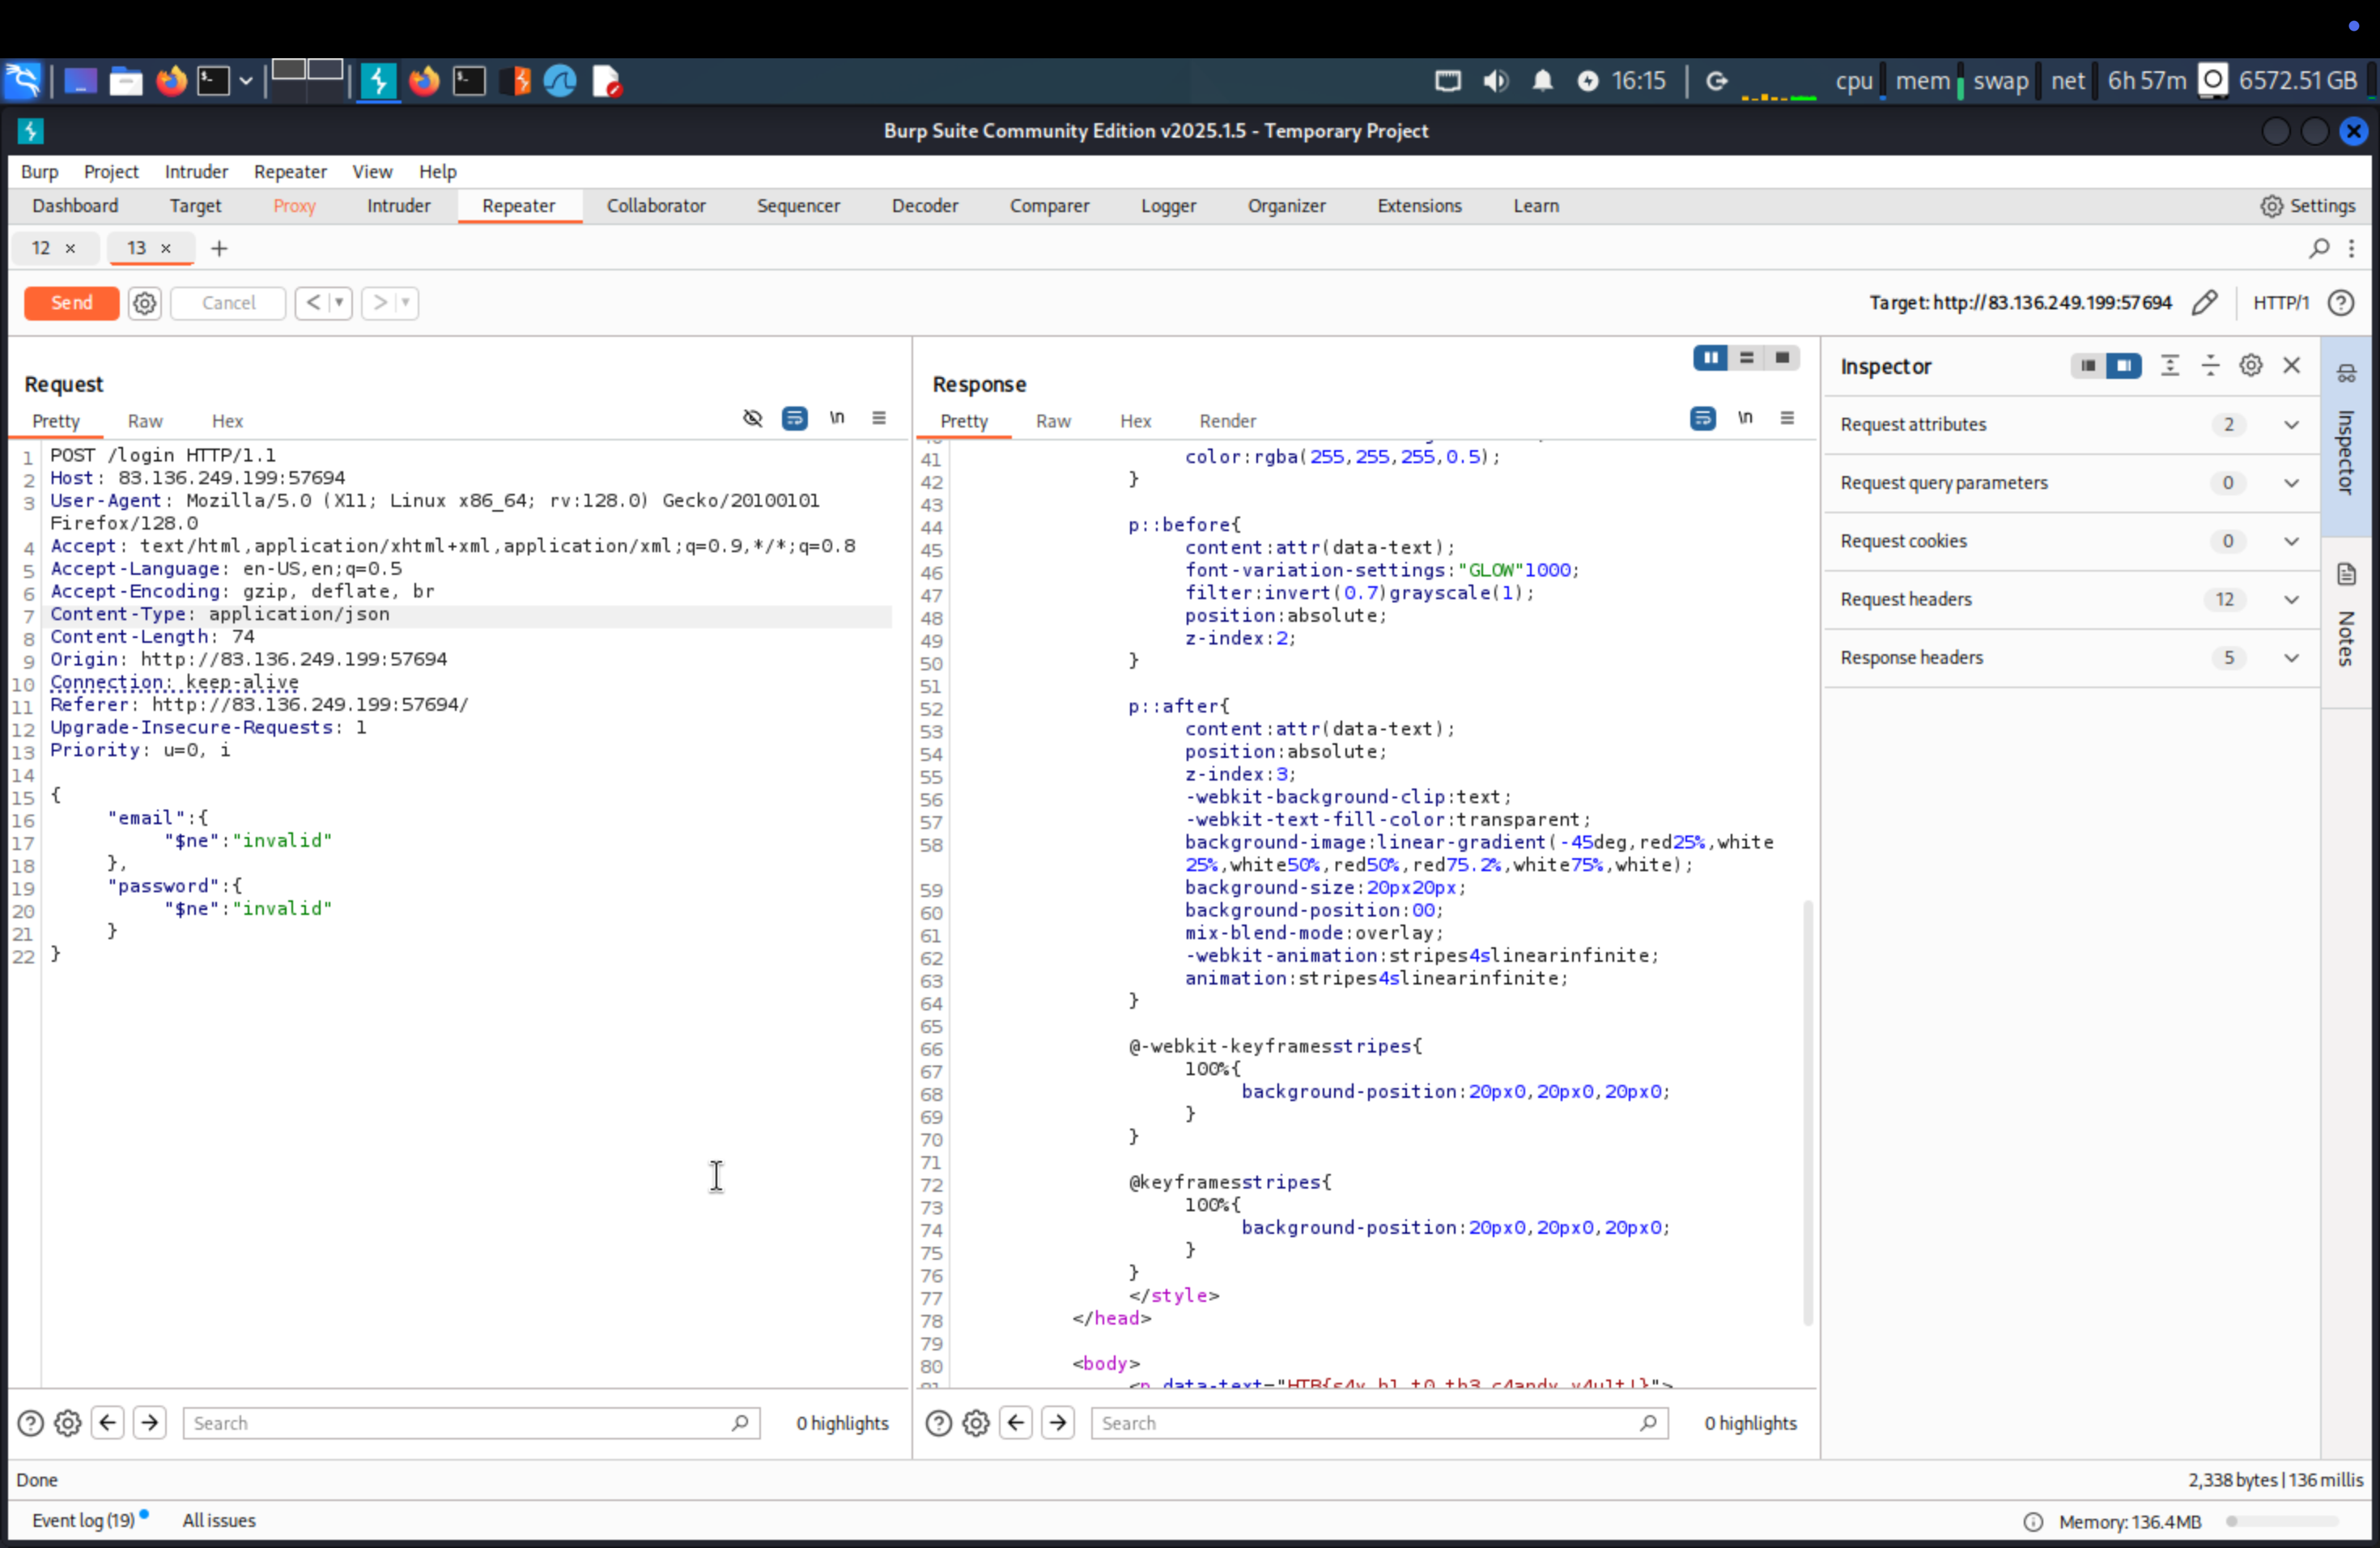Click Inspector collapse-all sections icon
Screen dimensions: 2380x1548
pyautogui.click(x=2211, y=366)
